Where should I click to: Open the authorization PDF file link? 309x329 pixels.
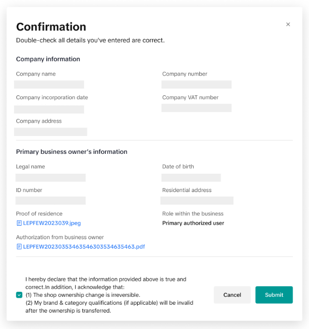pyautogui.click(x=83, y=247)
